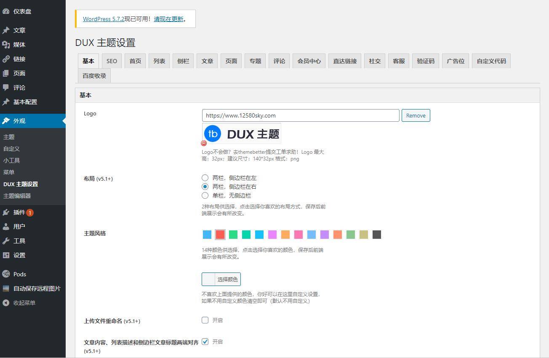Choose the orange theme color swatch
The height and width of the screenshot is (358, 549).
coord(285,235)
